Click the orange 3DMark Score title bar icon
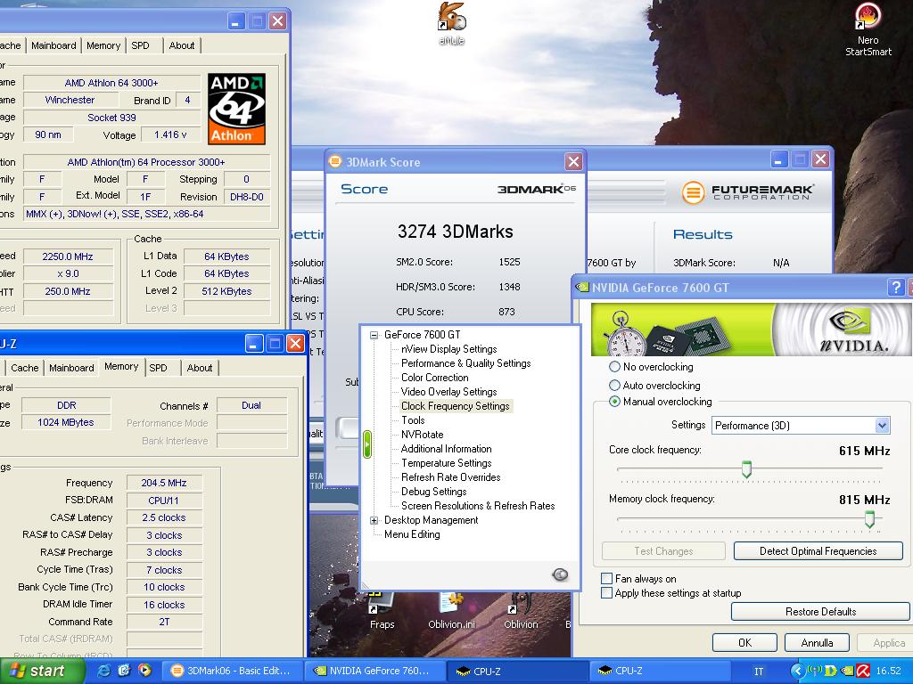 coord(335,161)
